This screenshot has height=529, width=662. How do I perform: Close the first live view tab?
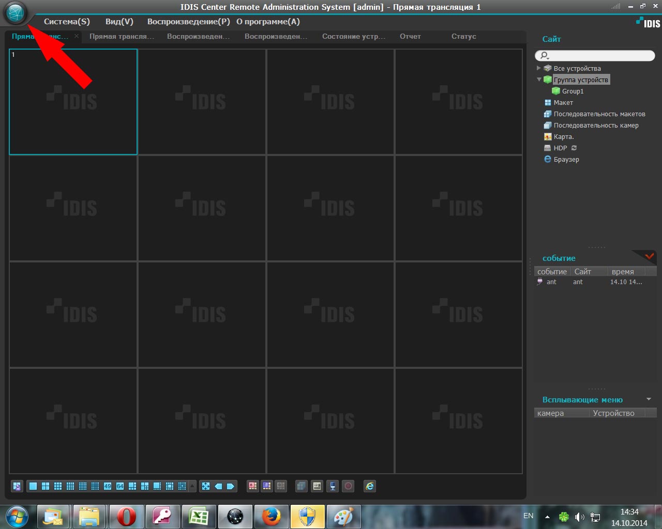tap(77, 36)
